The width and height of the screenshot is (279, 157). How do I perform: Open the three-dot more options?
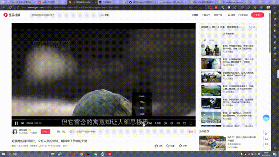coord(192,146)
